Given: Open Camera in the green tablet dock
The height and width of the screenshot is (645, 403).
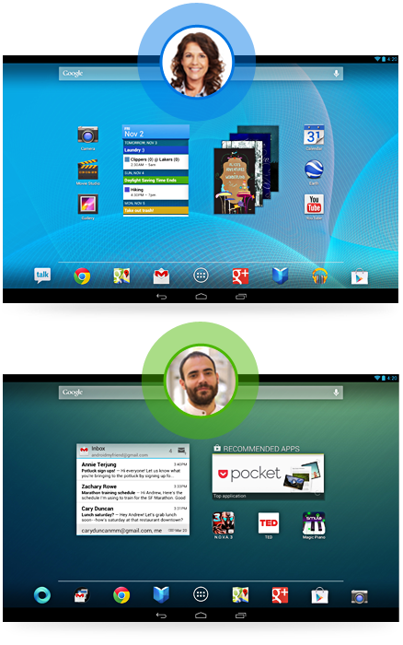Looking at the screenshot, I should [360, 595].
